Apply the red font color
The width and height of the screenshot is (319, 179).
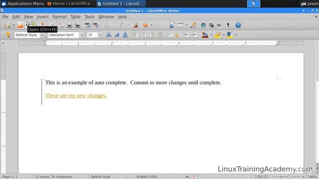pos(205,35)
